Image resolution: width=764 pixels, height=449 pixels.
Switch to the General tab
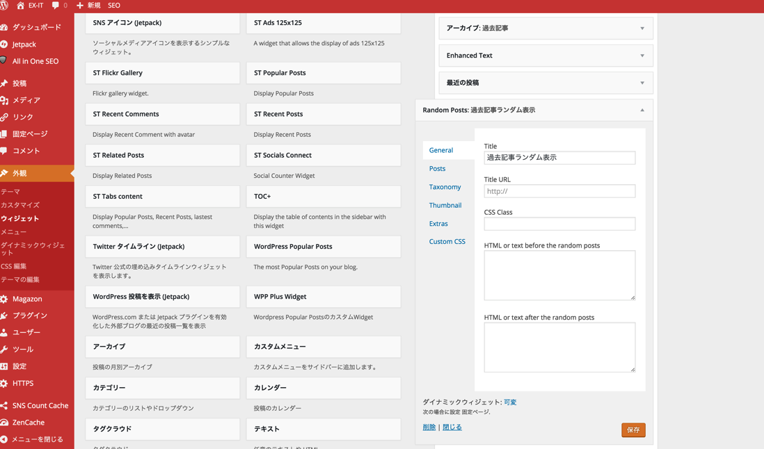[441, 150]
